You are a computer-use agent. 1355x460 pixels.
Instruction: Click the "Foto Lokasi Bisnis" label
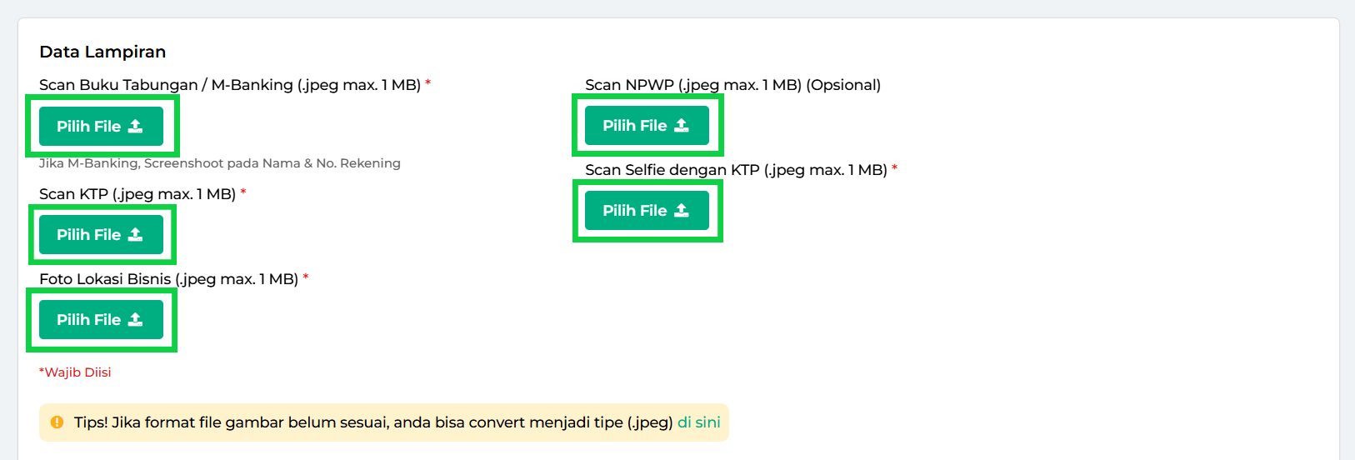click(168, 279)
